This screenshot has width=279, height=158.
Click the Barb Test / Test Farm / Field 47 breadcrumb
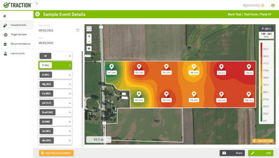tap(249, 15)
